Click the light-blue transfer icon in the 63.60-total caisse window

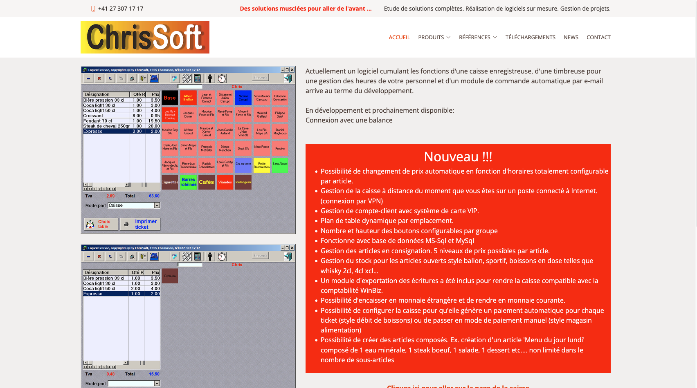175,78
